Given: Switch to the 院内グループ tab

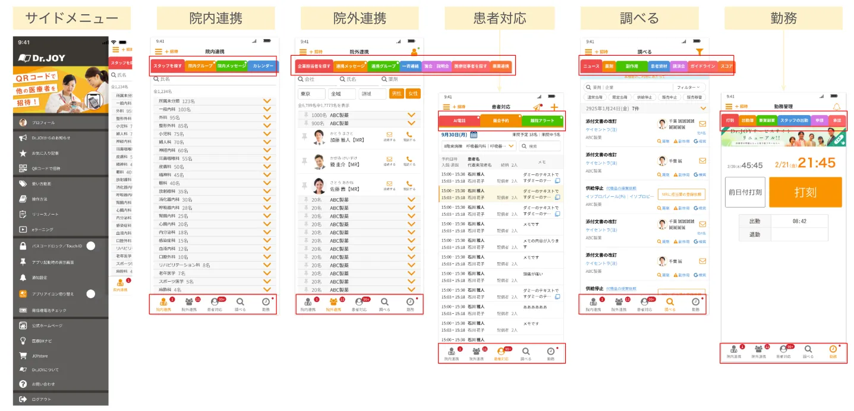Looking at the screenshot, I should tap(200, 66).
